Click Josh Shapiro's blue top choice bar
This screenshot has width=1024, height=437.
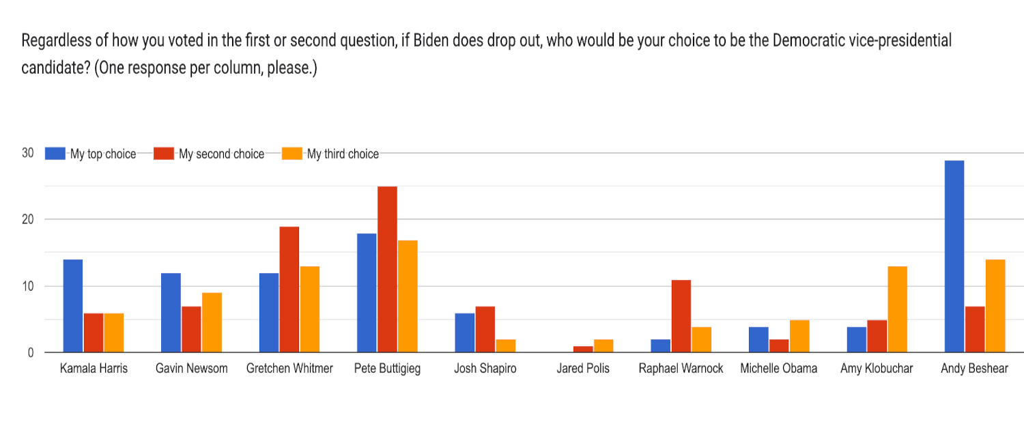465,333
